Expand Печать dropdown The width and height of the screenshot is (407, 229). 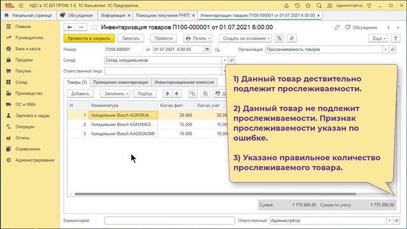(198, 38)
